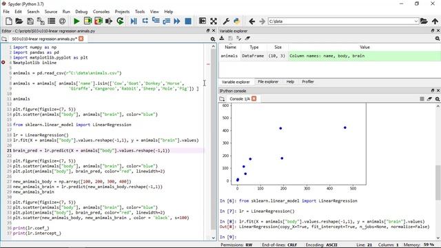Clear console with eraser icon

tap(429, 99)
